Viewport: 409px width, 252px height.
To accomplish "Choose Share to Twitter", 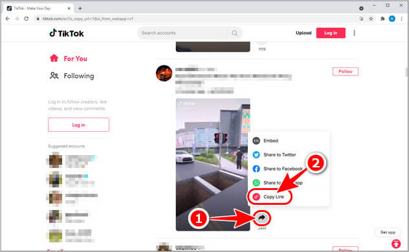I will pyautogui.click(x=280, y=154).
